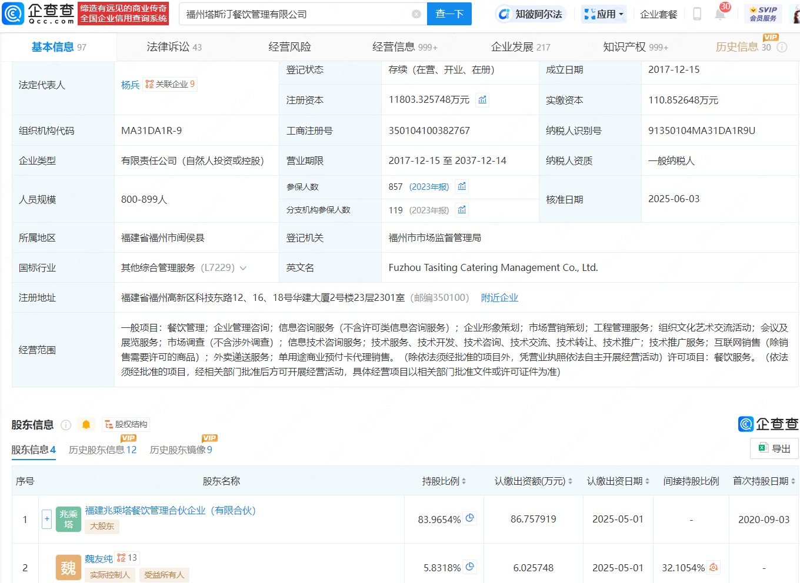Click the Qcc.com logo
Image resolution: width=800 pixels, height=583 pixels.
[x=39, y=14]
